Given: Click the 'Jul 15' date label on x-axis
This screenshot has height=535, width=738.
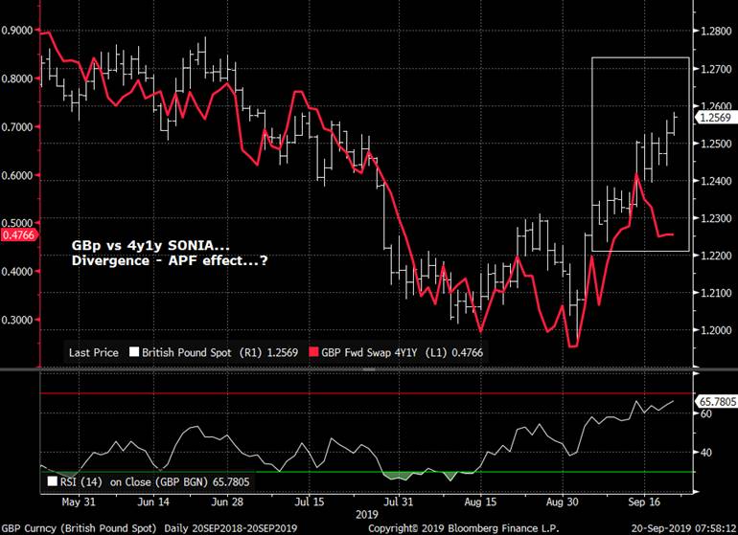Looking at the screenshot, I should 310,502.
